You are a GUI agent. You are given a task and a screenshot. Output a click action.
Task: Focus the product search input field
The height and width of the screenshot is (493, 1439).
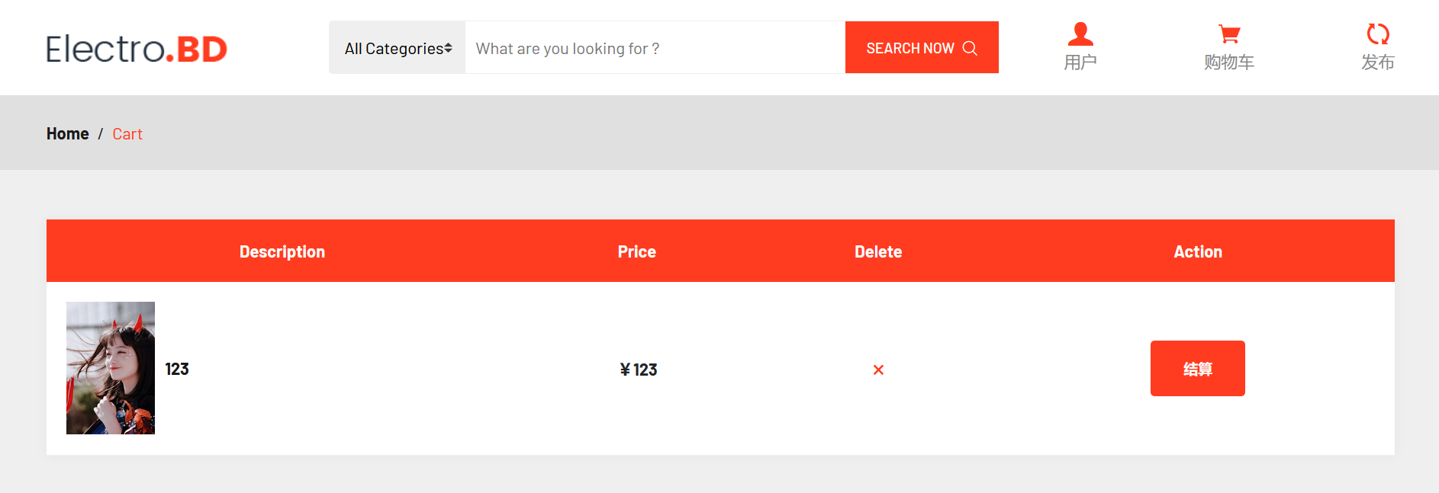point(655,48)
